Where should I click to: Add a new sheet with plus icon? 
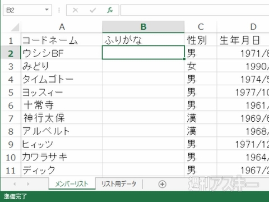(162, 184)
